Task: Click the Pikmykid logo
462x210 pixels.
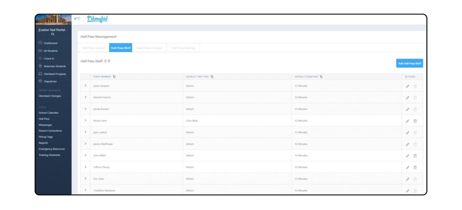Action: (97, 19)
